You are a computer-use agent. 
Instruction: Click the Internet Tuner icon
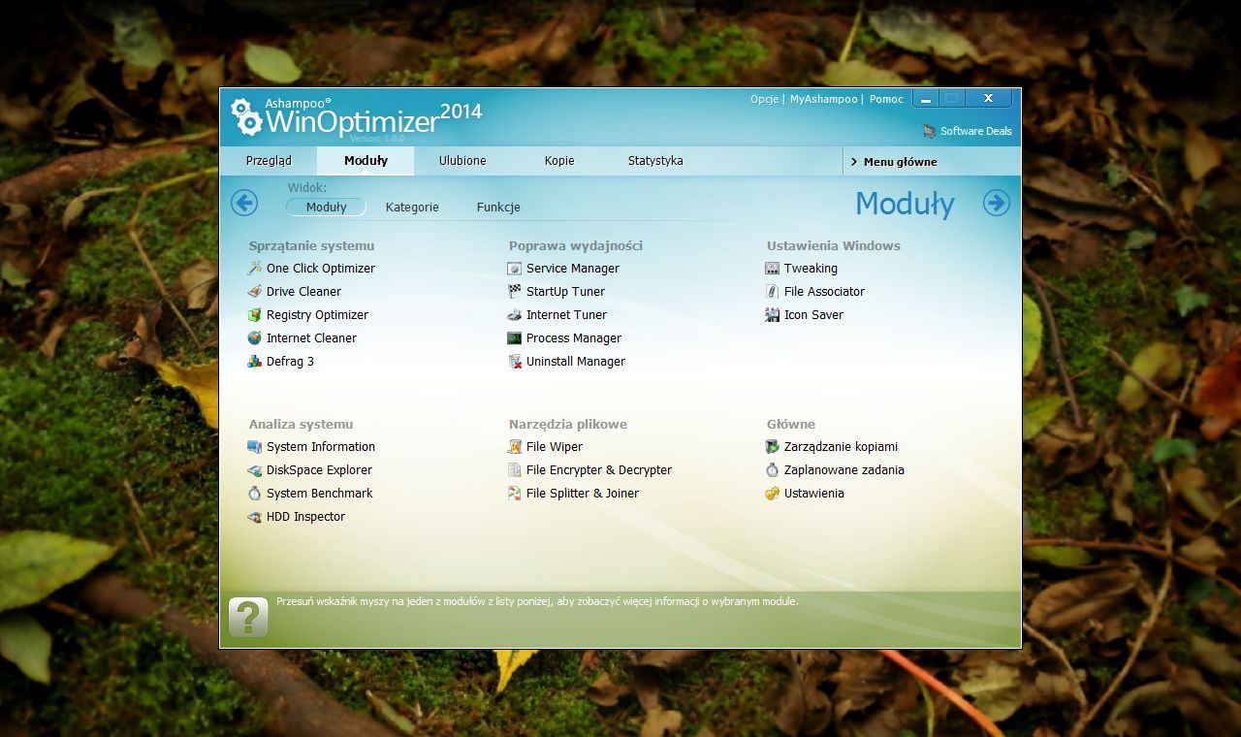click(515, 315)
